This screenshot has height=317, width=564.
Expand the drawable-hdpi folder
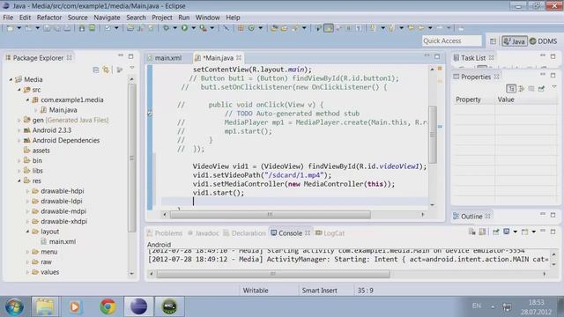pos(27,191)
